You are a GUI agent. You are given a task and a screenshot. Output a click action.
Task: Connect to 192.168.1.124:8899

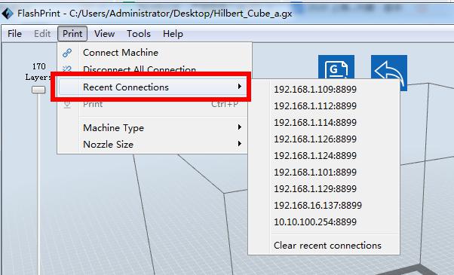[x=324, y=155]
